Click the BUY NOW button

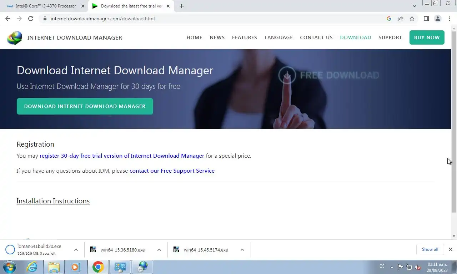(427, 37)
